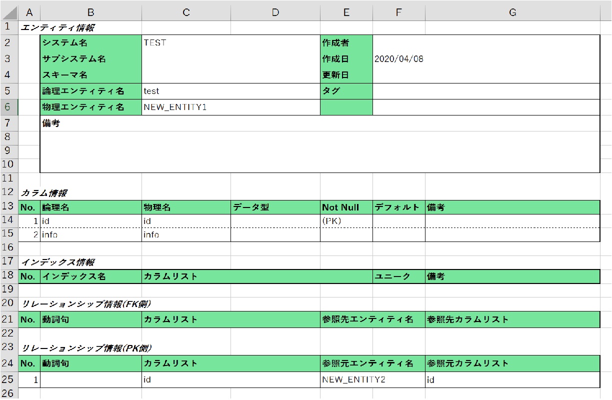
Task: Select the デフォルト header cell
Action: click(398, 207)
